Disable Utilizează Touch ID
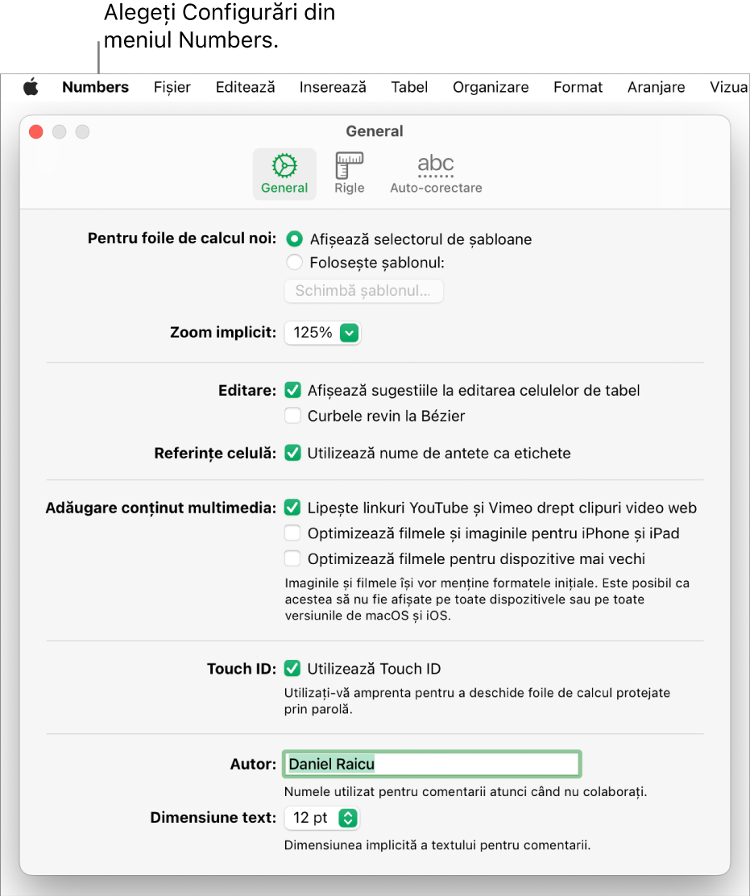The height and width of the screenshot is (896, 750). tap(292, 668)
